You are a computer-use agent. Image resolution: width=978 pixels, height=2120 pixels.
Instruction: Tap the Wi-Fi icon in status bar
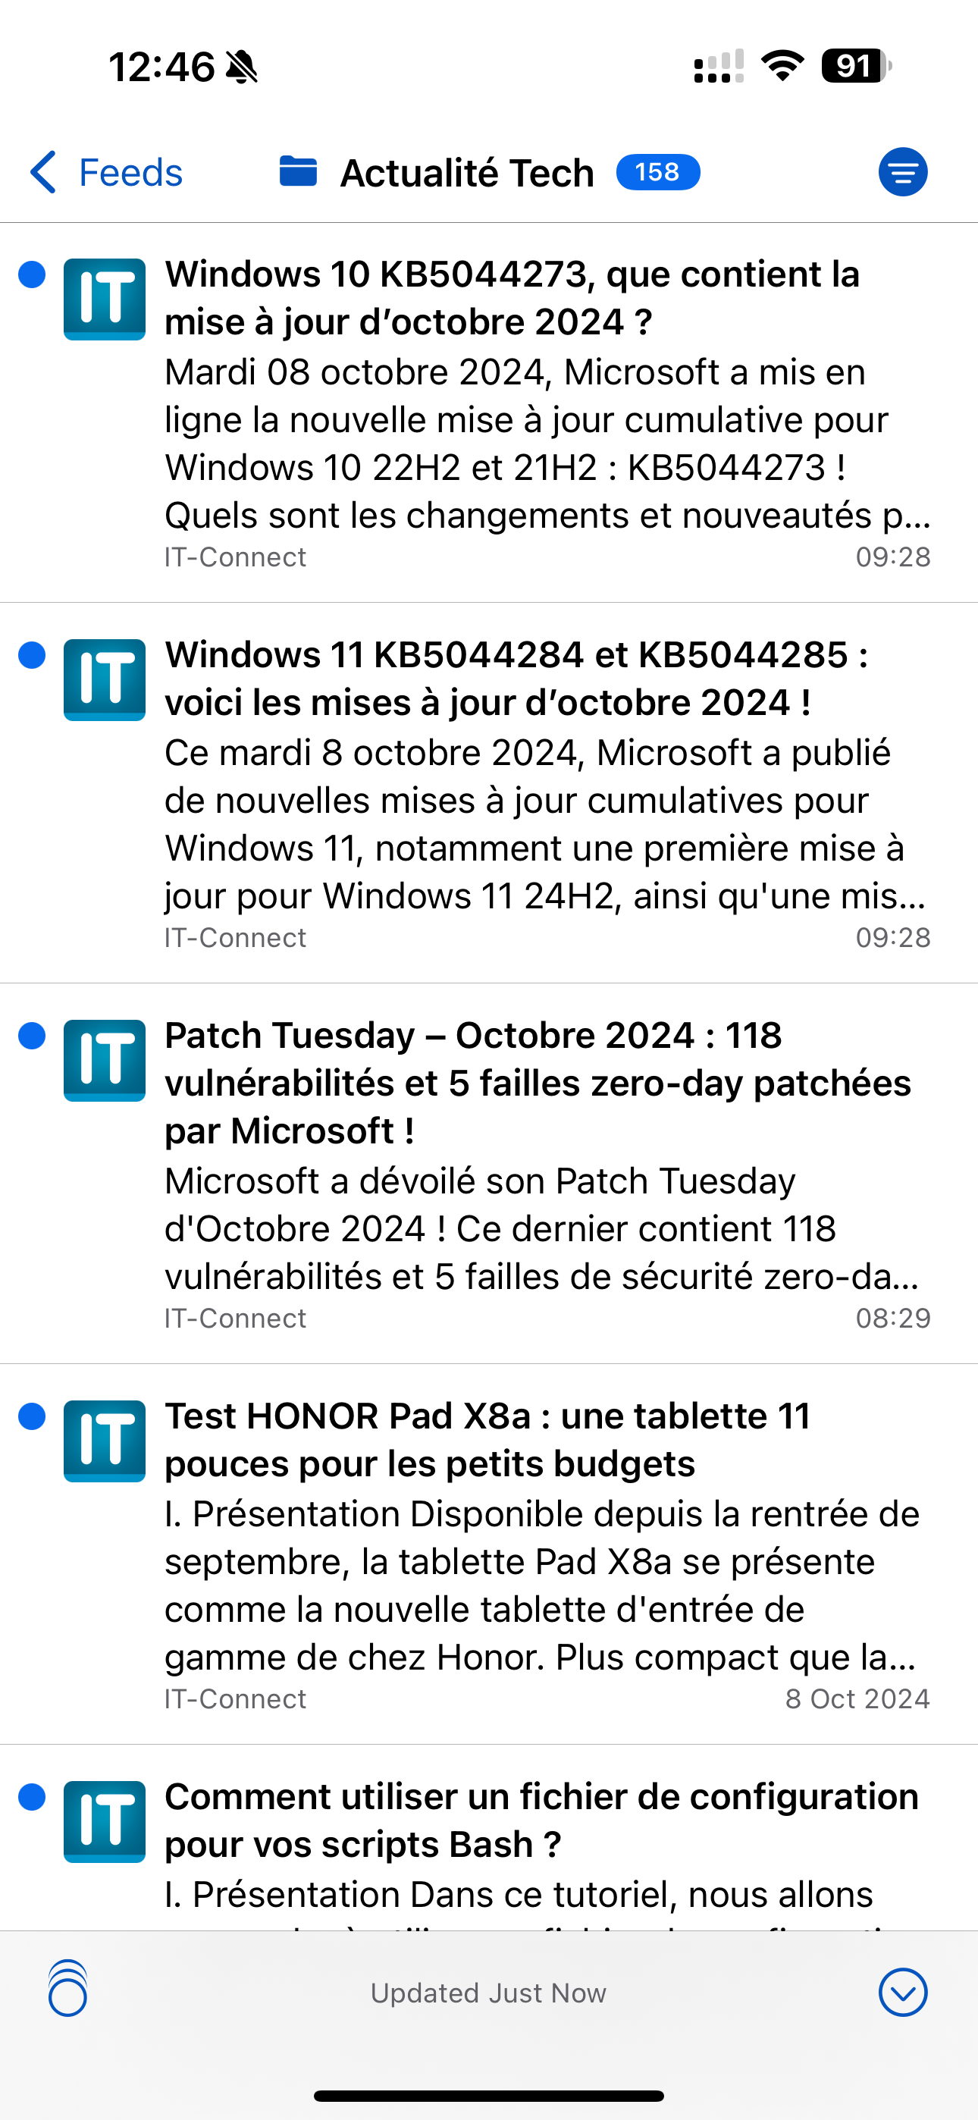[782, 66]
